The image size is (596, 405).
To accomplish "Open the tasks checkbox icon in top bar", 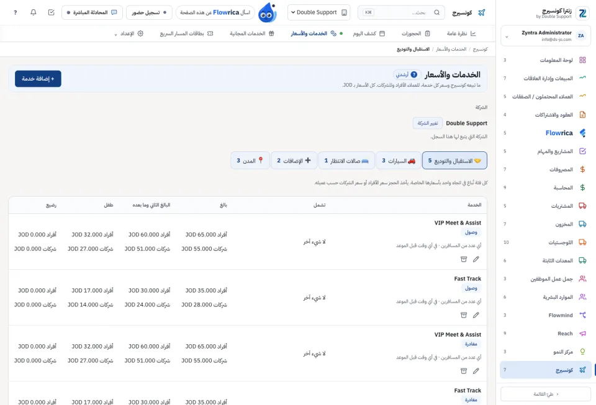I will (52, 12).
